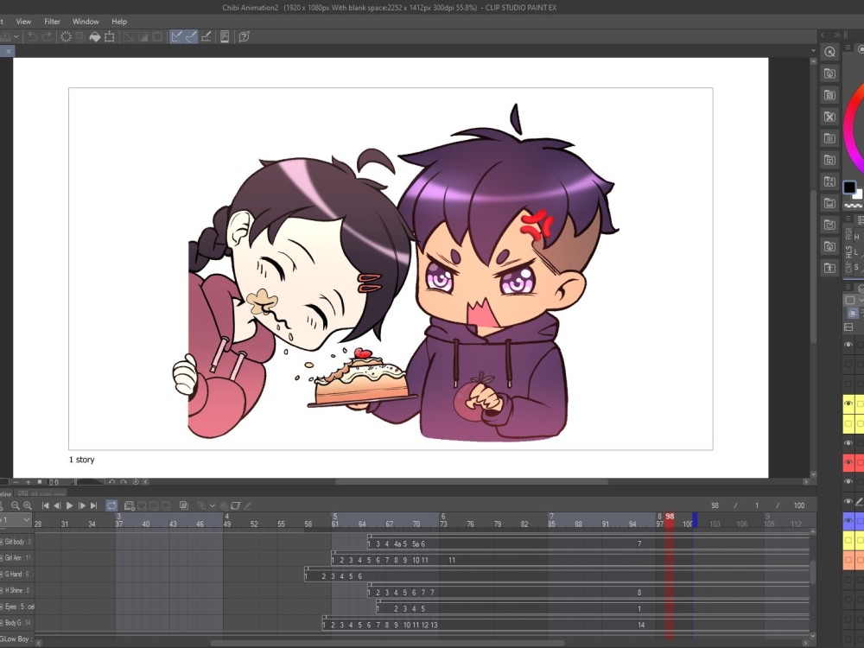Screen dimensions: 864x648
Task: Collapse the H Shine timeline track
Action: click(x=2, y=591)
